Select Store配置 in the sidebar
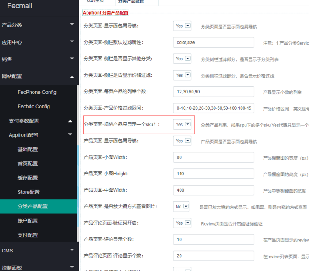This screenshot has height=271, width=309. pyautogui.click(x=29, y=192)
